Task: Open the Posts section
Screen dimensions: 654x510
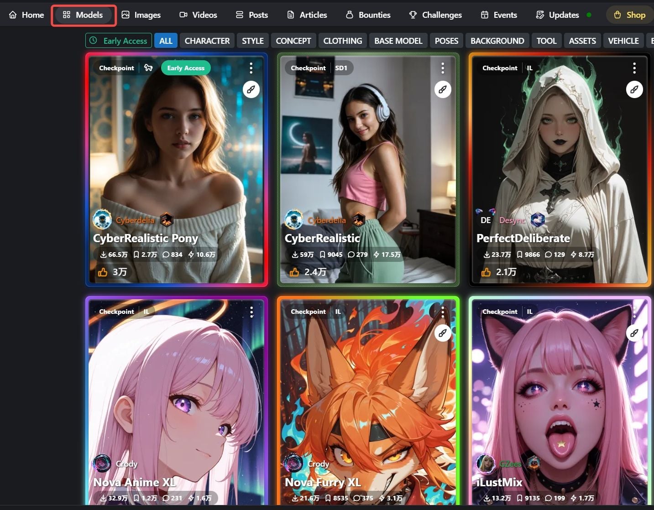Action: tap(252, 15)
